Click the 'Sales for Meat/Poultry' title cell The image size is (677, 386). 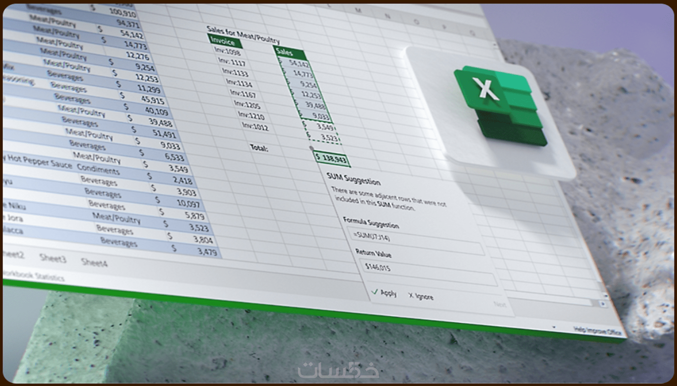coord(243,34)
